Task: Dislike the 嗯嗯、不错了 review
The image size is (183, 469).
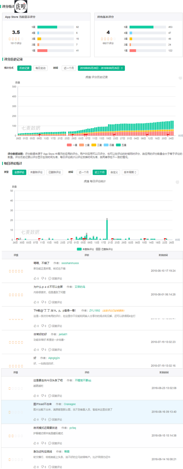Action: pyautogui.click(x=43, y=278)
